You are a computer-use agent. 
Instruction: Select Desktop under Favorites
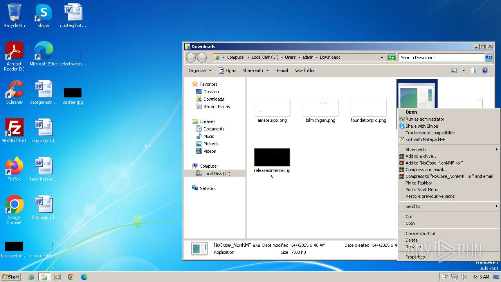click(x=211, y=92)
